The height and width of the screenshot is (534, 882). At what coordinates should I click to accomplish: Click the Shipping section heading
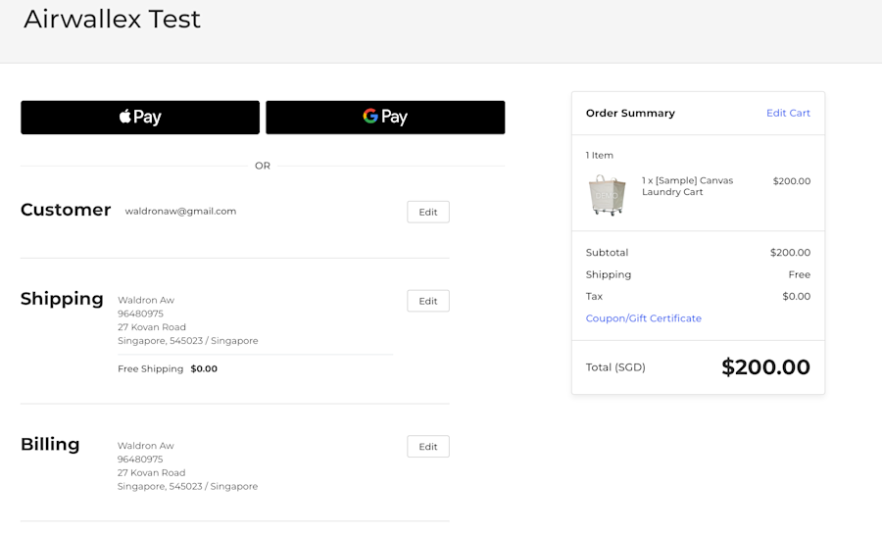(62, 299)
